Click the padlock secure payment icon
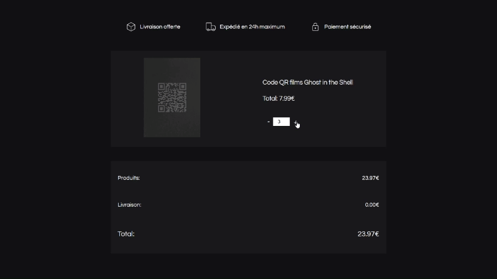The height and width of the screenshot is (279, 497). 315,27
